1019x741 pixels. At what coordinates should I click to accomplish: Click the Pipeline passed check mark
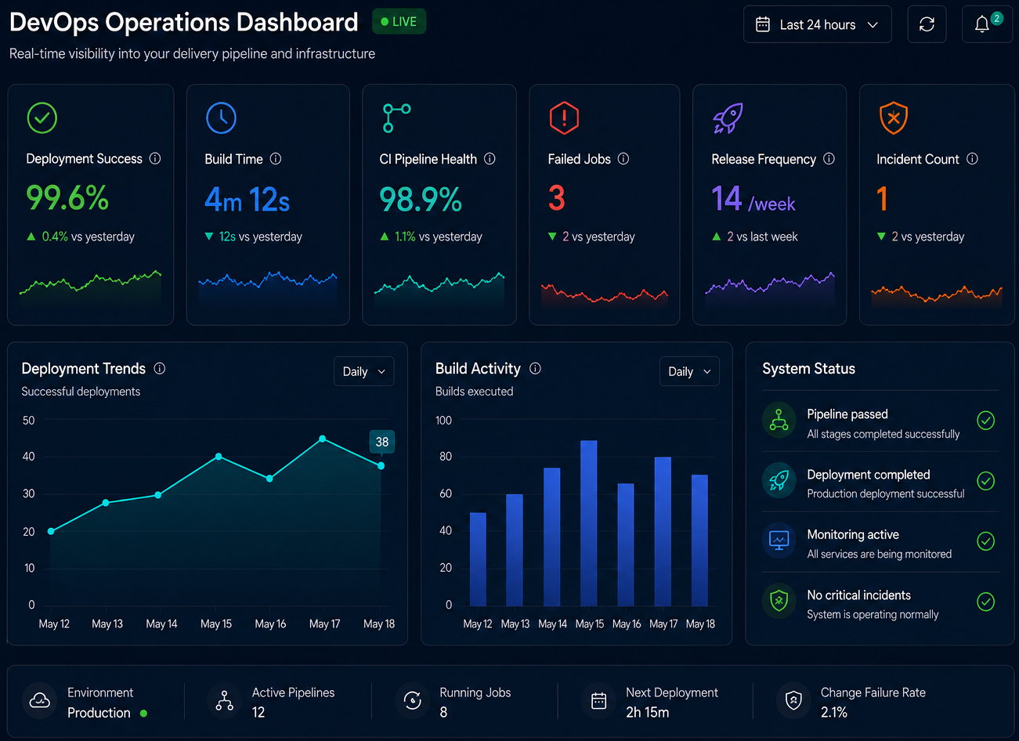[x=986, y=421]
